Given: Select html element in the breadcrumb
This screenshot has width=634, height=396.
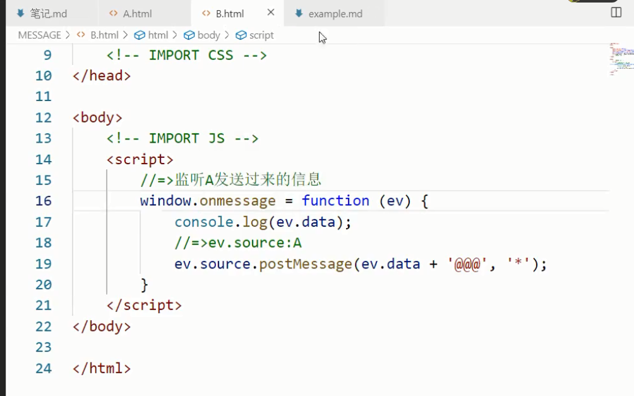Looking at the screenshot, I should (158, 35).
